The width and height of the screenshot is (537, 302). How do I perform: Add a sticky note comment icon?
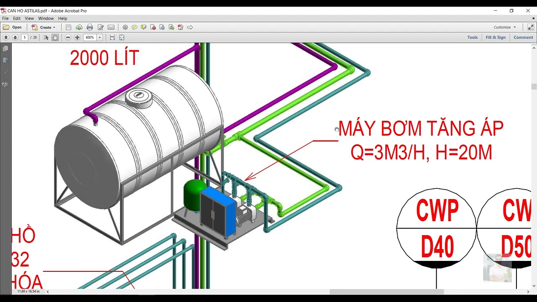coord(134,27)
